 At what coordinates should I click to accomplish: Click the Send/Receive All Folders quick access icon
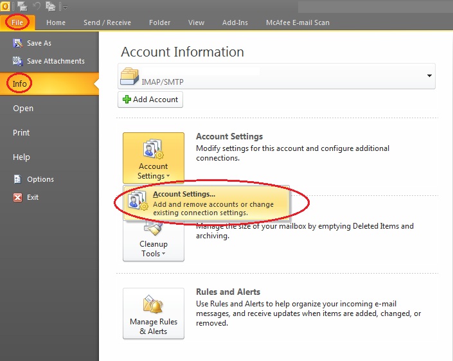coord(22,6)
